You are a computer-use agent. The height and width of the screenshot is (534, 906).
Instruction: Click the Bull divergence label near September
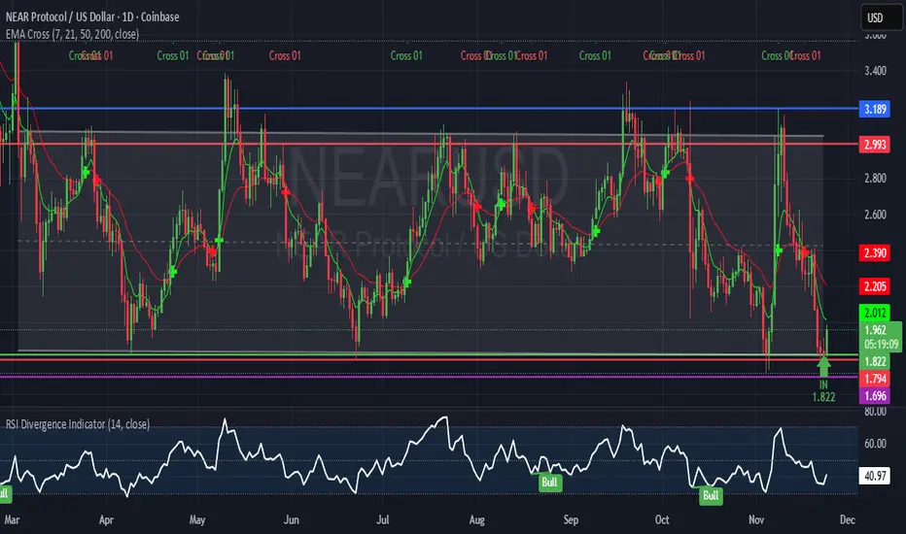pyautogui.click(x=549, y=482)
